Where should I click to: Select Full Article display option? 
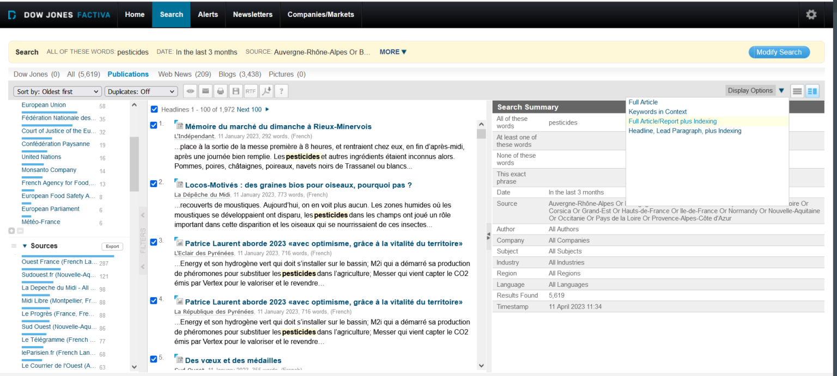(x=643, y=102)
